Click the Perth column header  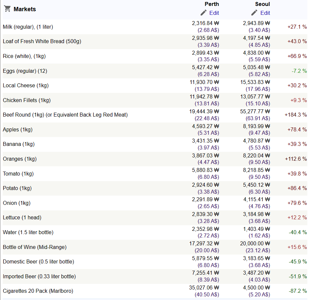[x=211, y=4]
